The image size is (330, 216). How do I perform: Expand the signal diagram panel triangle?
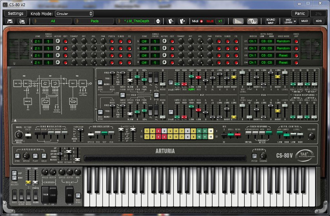(15, 120)
